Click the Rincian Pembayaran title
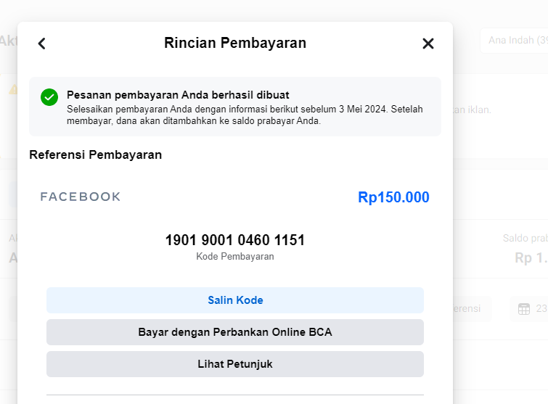Viewport: 548px width, 404px height. (235, 43)
